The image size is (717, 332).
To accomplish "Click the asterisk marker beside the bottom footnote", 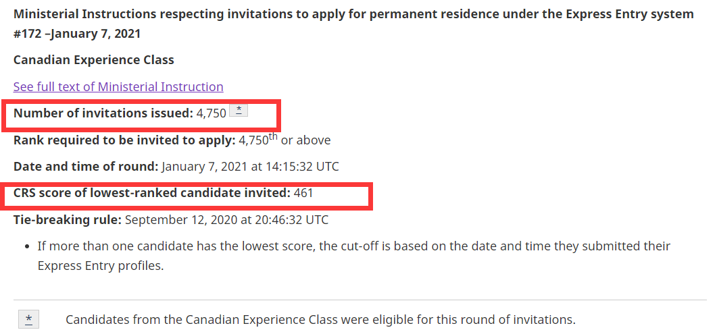I will point(29,319).
